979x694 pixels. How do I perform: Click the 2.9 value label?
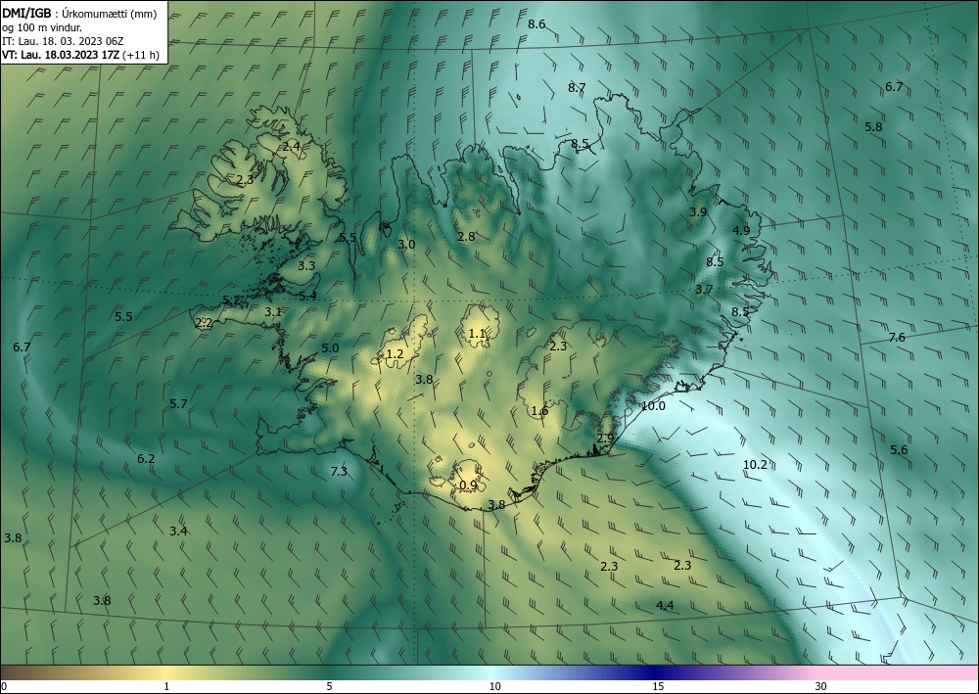605,439
